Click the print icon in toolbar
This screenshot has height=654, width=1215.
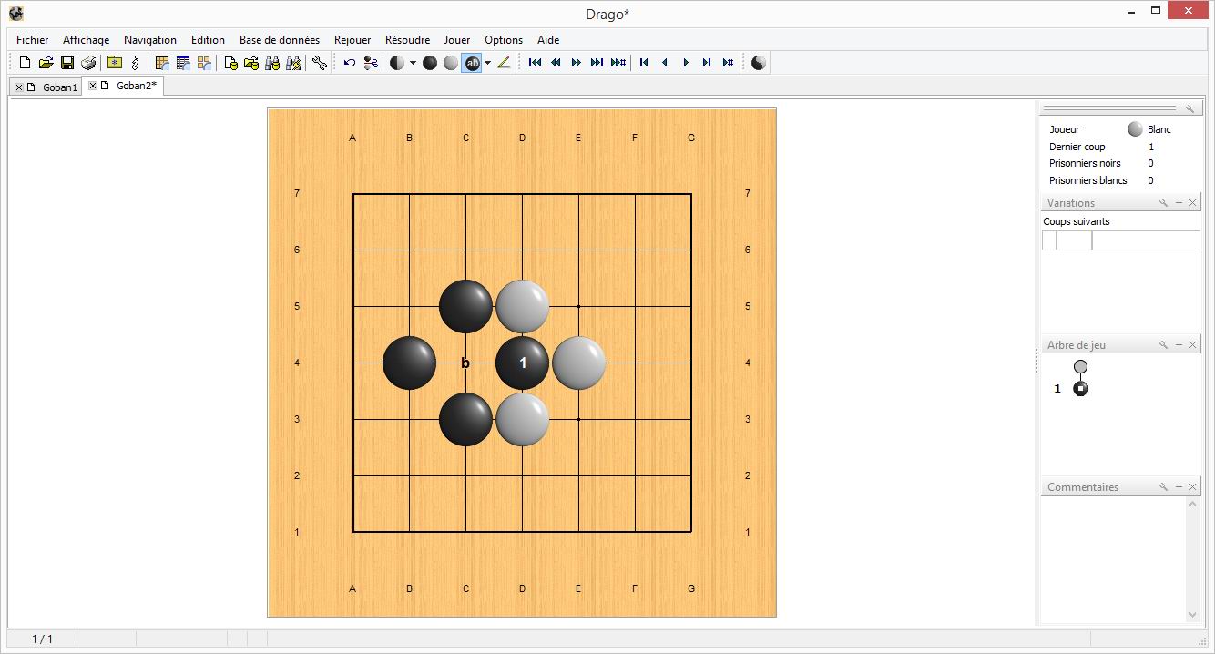(x=88, y=63)
